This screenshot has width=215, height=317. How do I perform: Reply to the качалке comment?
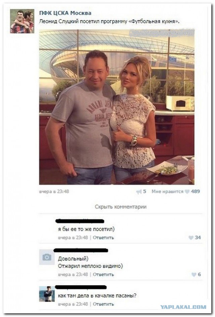coord(103,304)
